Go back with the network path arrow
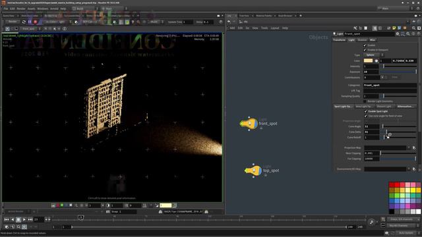This screenshot has height=237, width=422. (229, 22)
